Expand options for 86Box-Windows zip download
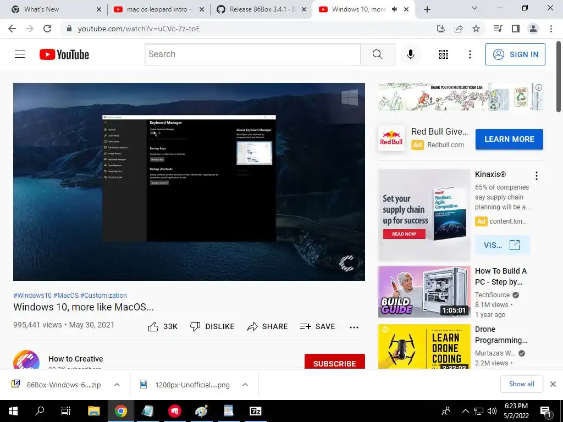 [x=117, y=385]
